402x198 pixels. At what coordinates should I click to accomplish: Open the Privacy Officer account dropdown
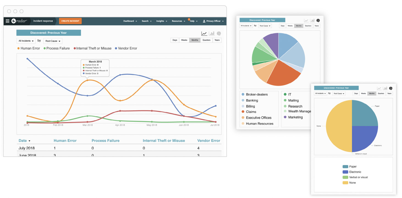213,21
